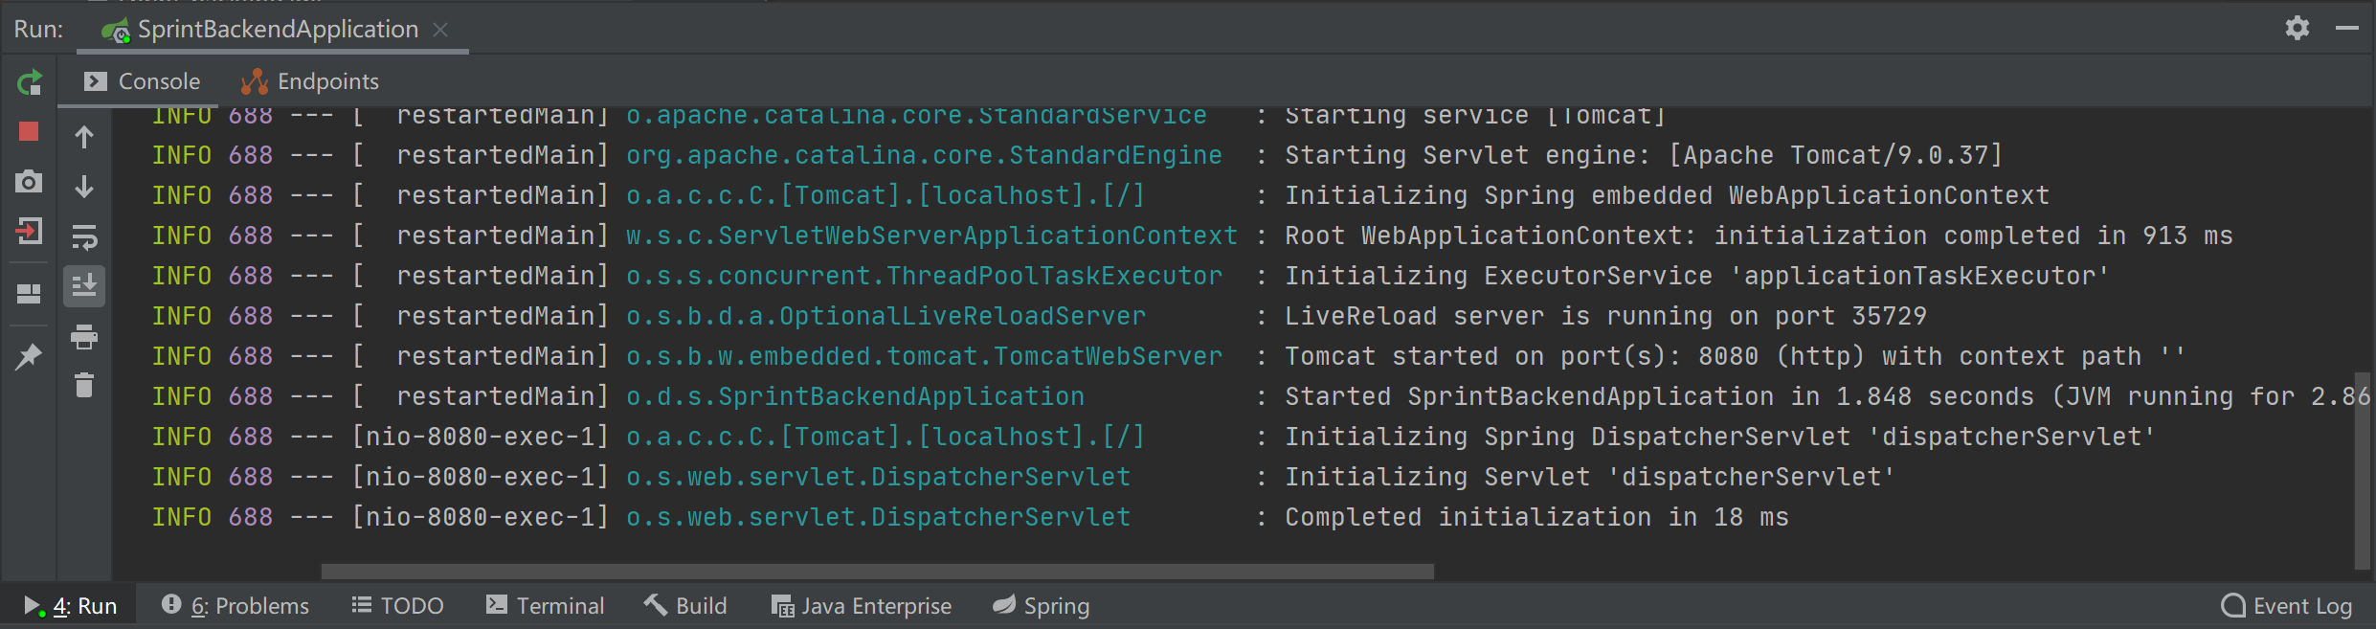The width and height of the screenshot is (2376, 629).
Task: Click 'Initializing Spring DispatcherServlet' log message
Action: coord(1720,437)
